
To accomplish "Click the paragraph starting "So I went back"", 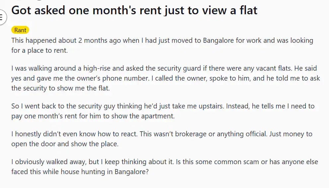I will pos(163,111).
